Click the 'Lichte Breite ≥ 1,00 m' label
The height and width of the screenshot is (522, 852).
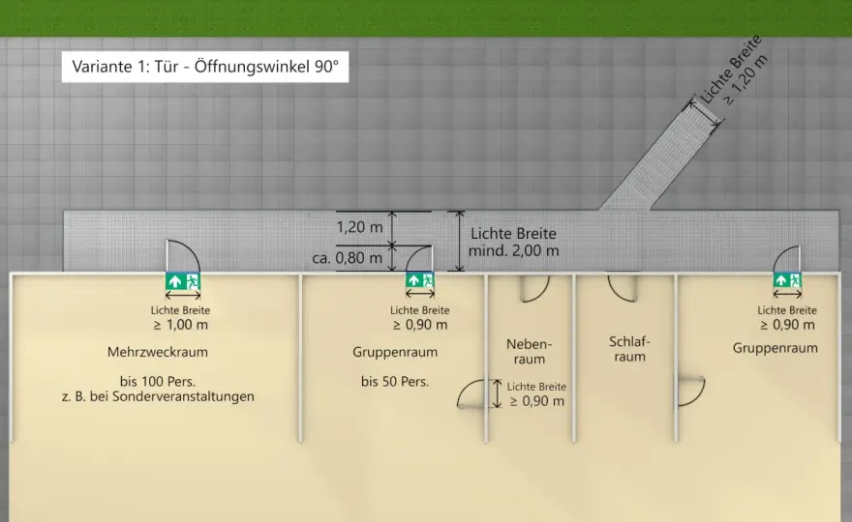pyautogui.click(x=180, y=318)
